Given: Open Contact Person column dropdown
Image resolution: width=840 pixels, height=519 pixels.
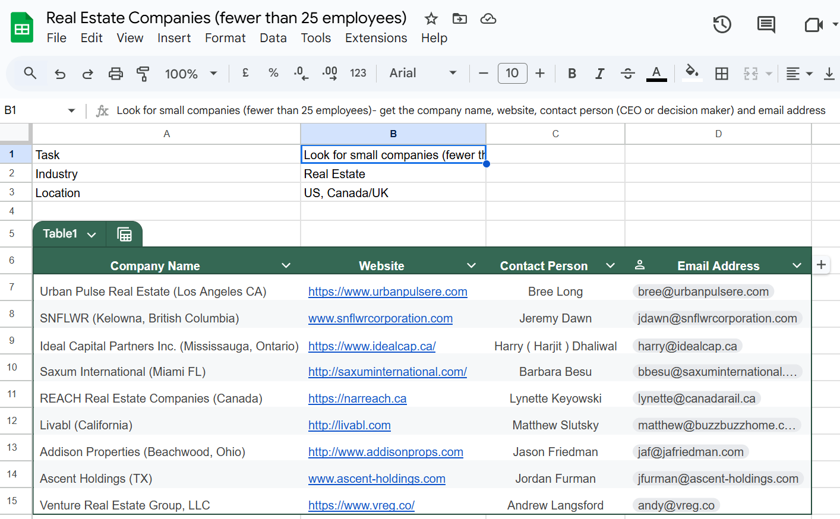Looking at the screenshot, I should tap(610, 265).
